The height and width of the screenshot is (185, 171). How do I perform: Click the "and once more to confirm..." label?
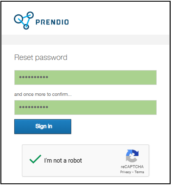43,94
